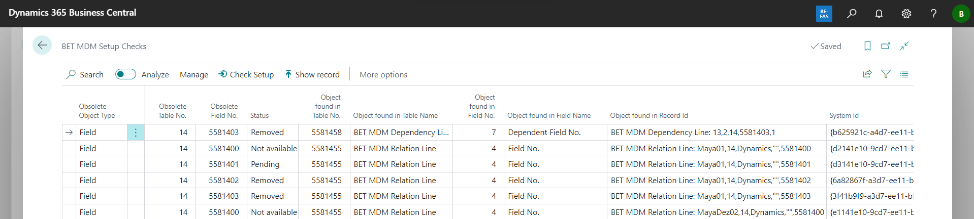
Task: Open the help question mark
Action: [933, 14]
